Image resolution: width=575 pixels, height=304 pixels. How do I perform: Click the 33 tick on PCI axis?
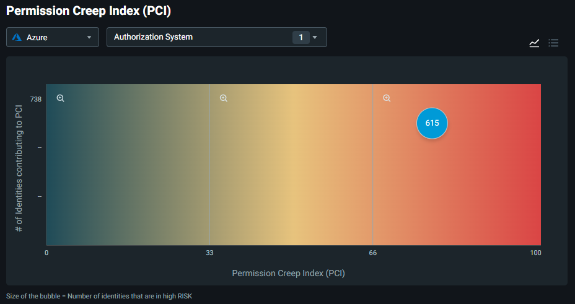pyautogui.click(x=209, y=253)
